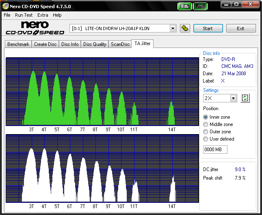Open the drive options gear icon
This screenshot has height=215, width=262.
pos(185,28)
